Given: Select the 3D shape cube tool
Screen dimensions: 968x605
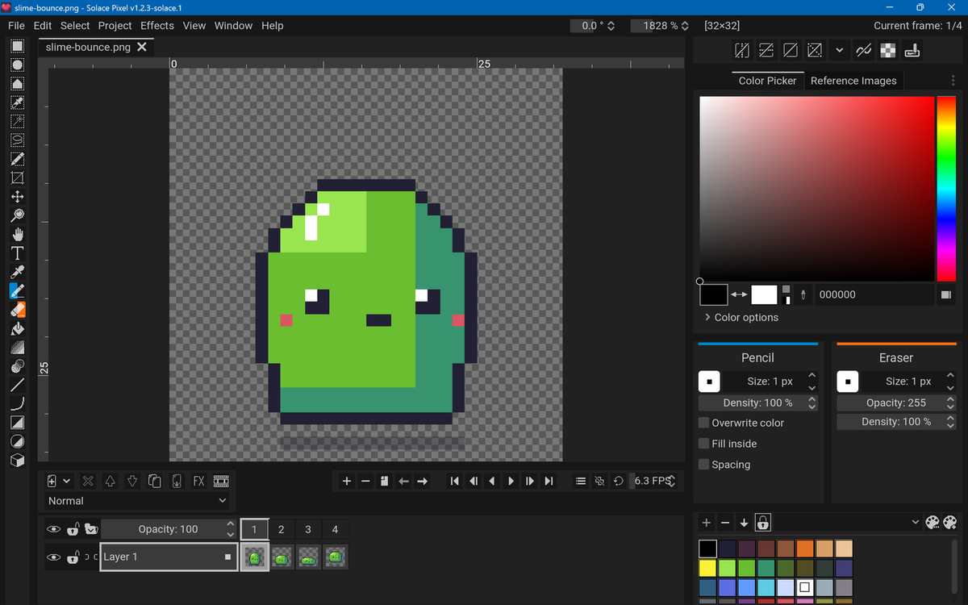Looking at the screenshot, I should pyautogui.click(x=17, y=461).
